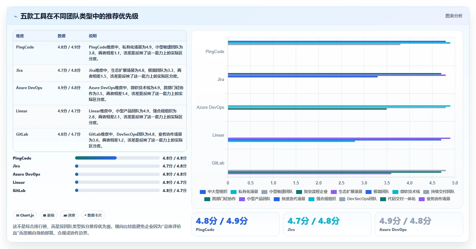Click 强合规组织 legend color box
Image resolution: width=476 pixels, height=249 pixels.
[x=311, y=199]
